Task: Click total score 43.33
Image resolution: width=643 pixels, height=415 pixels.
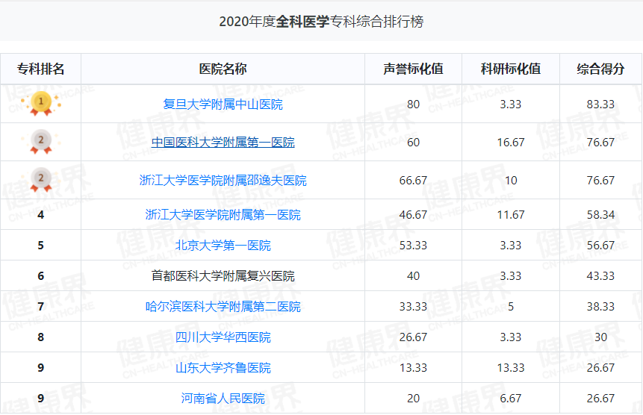Action: [x=600, y=275]
